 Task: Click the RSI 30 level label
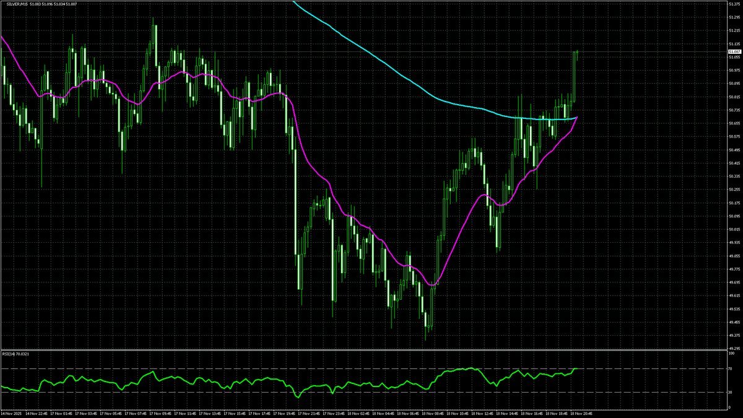(731, 392)
